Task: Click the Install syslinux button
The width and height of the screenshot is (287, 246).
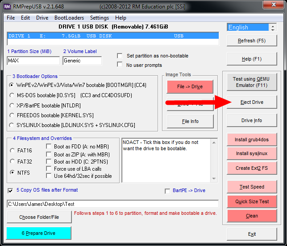Action: [252, 153]
